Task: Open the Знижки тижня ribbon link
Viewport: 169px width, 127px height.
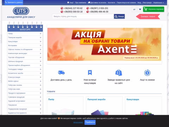Action: point(148,17)
